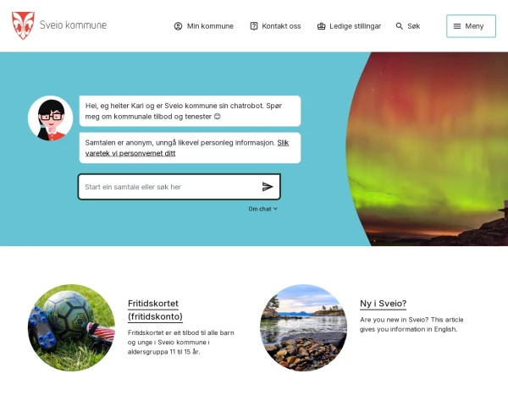
Task: Expand the Om chat section
Action: (262, 209)
